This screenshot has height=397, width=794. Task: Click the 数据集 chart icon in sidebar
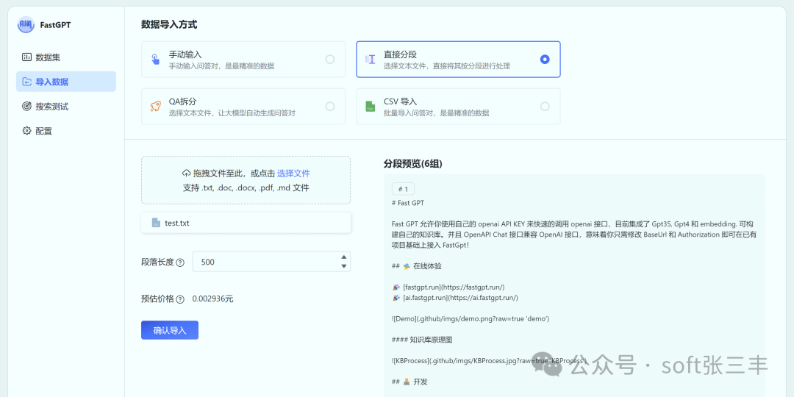tap(26, 57)
